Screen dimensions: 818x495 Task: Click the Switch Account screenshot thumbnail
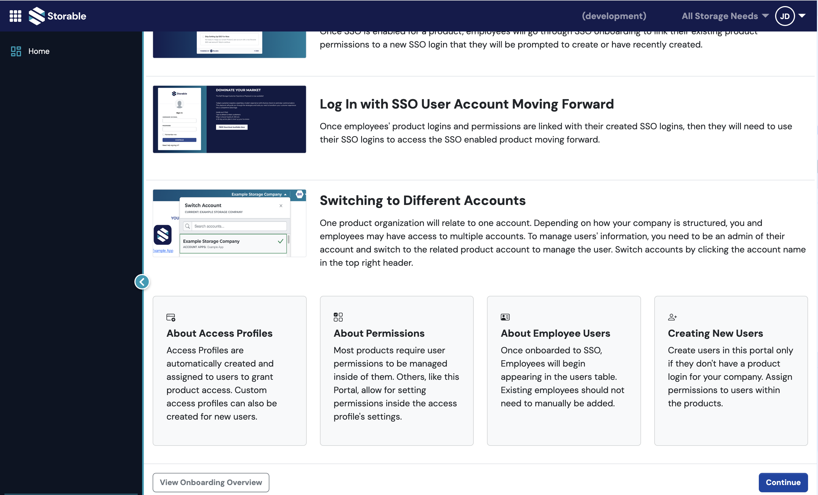pos(230,223)
